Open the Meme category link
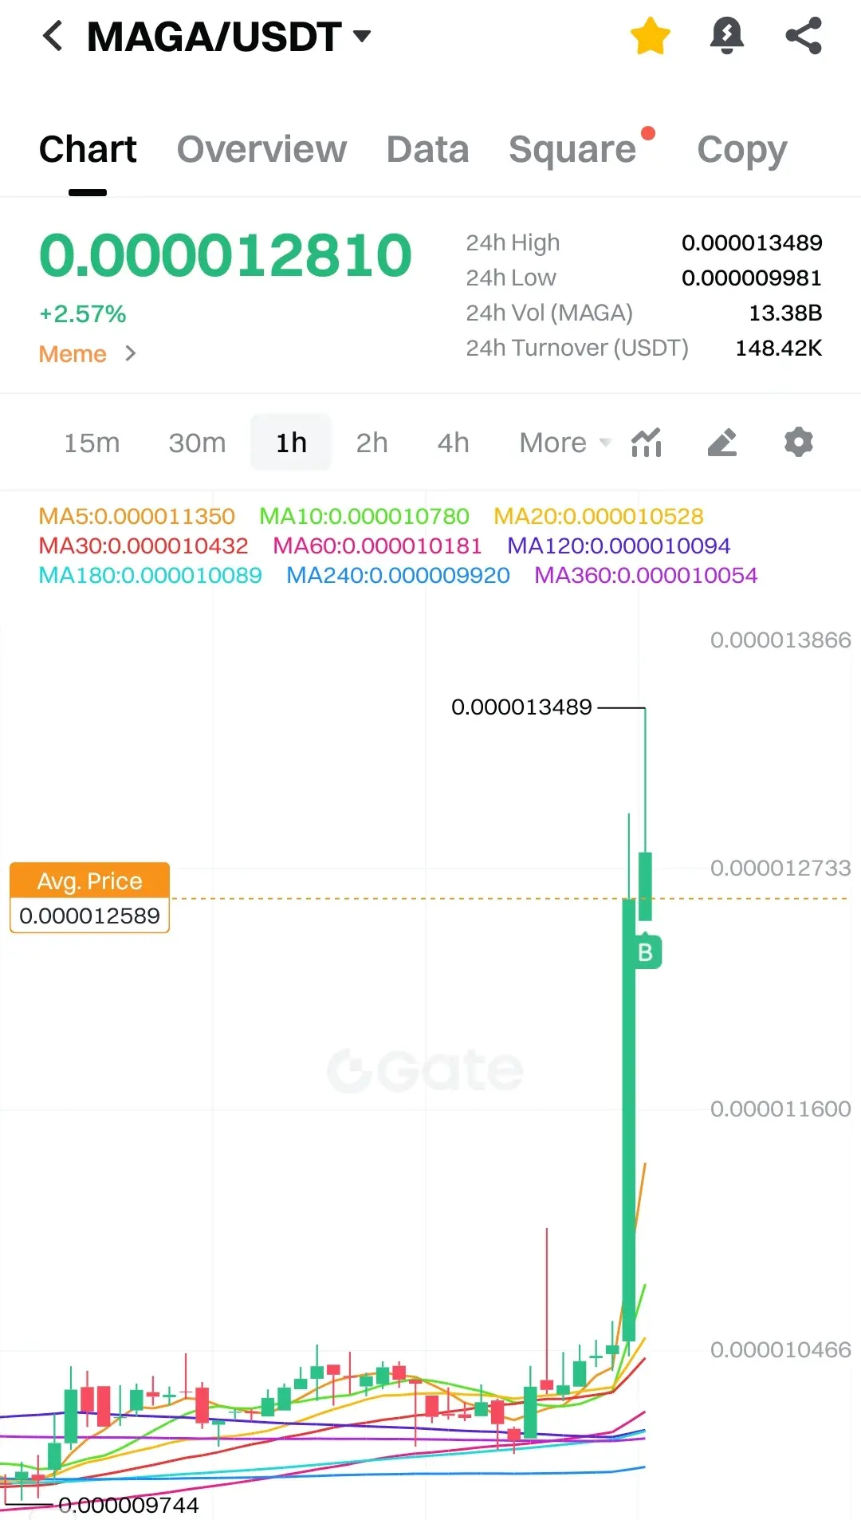 (x=73, y=354)
